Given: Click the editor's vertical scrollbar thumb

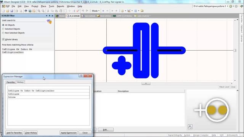Looking at the screenshot, I should tap(235, 50).
